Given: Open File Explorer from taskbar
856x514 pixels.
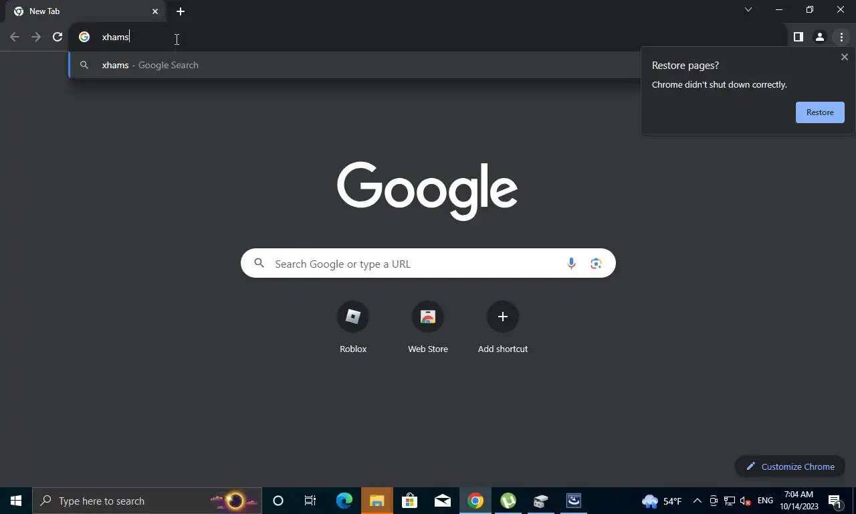Looking at the screenshot, I should pyautogui.click(x=377, y=501).
